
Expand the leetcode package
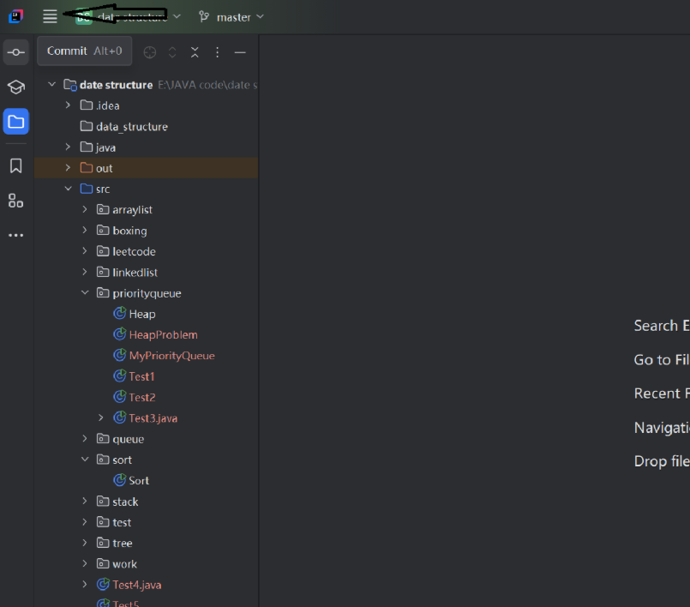[x=85, y=251]
